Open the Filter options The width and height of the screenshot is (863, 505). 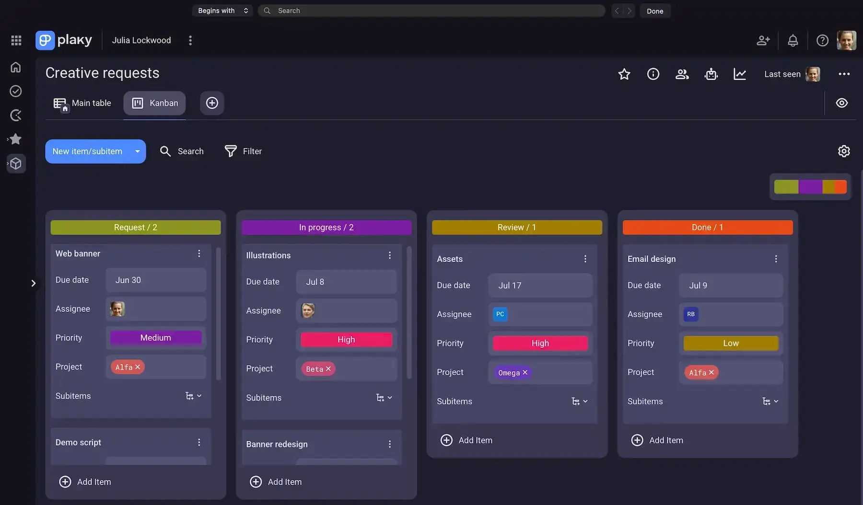click(x=243, y=151)
